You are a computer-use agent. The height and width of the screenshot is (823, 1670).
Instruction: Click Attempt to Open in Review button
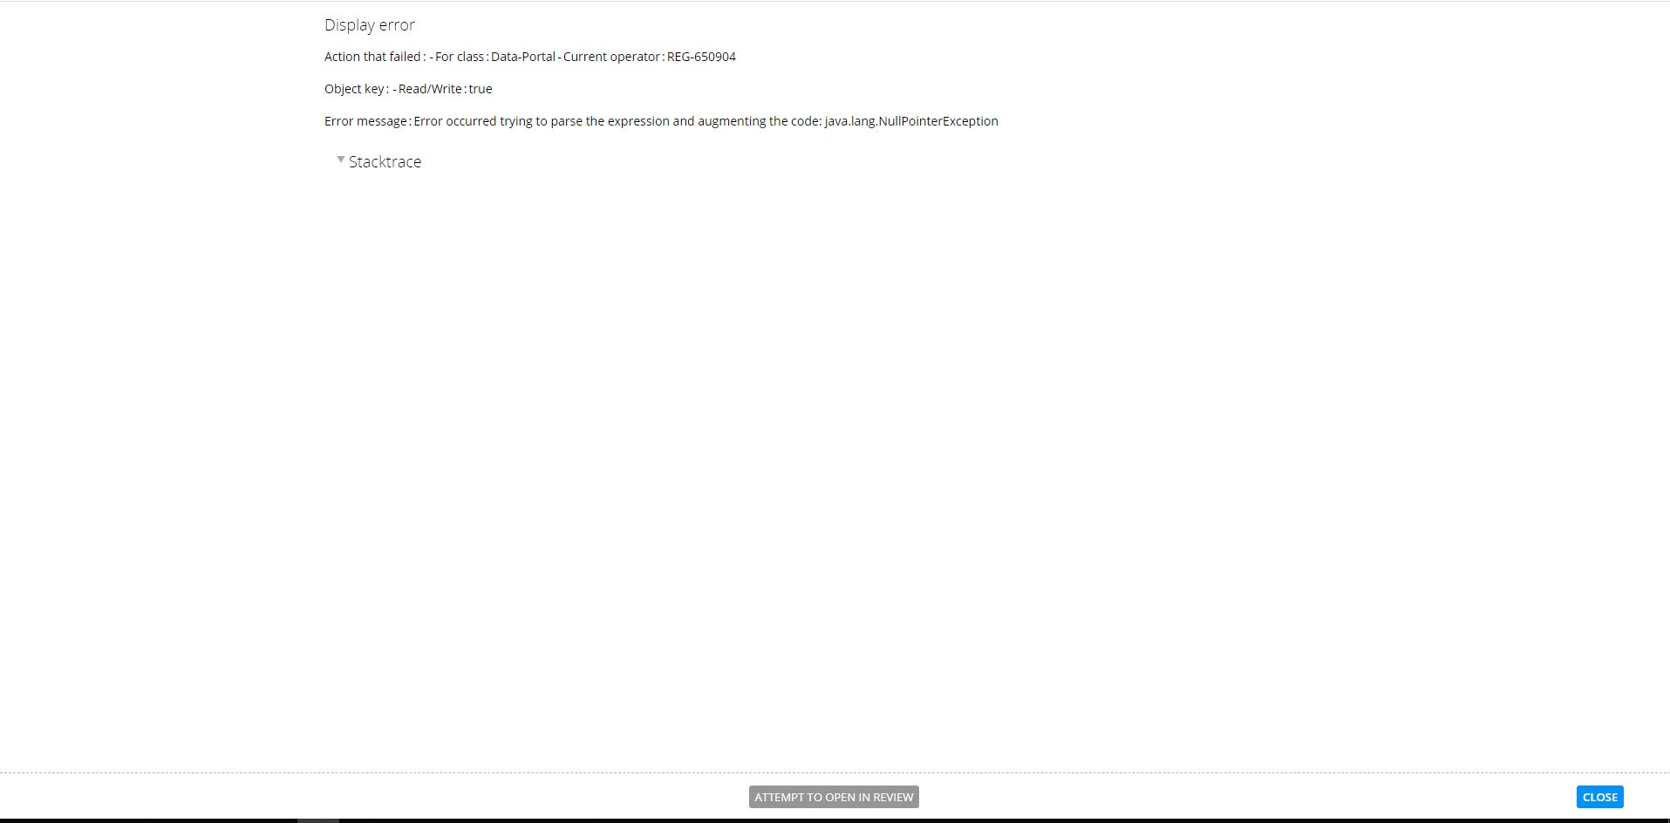(x=834, y=797)
